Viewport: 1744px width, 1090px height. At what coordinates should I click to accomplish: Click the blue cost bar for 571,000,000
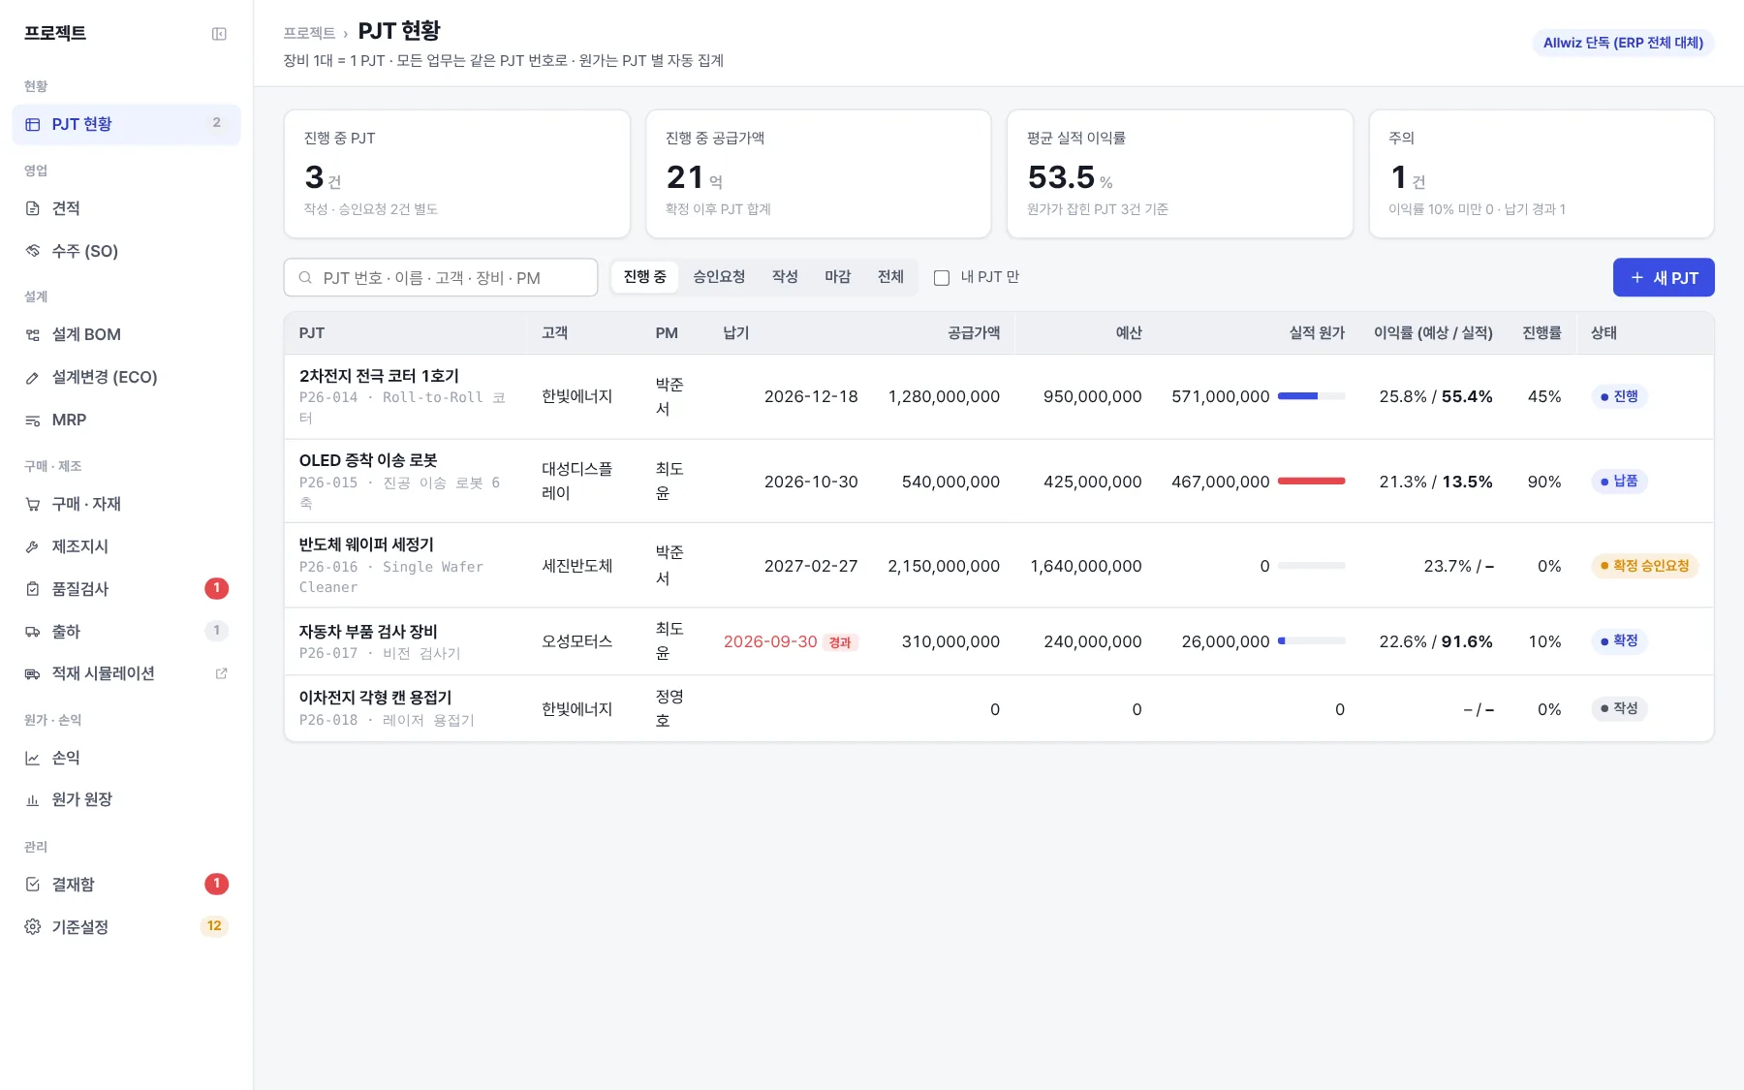[x=1311, y=396]
